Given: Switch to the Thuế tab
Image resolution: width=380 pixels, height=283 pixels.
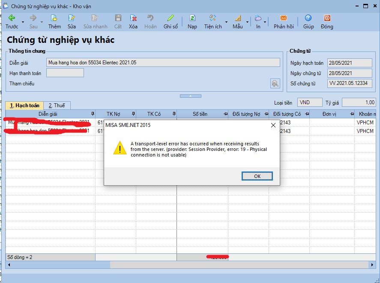Looking at the screenshot, I should [59, 105].
